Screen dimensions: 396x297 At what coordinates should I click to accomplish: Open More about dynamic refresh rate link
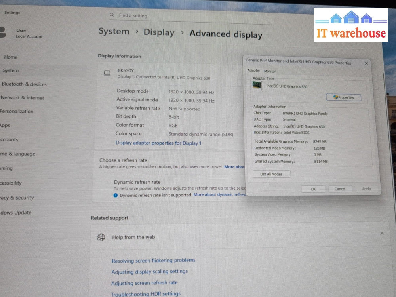pos(220,195)
